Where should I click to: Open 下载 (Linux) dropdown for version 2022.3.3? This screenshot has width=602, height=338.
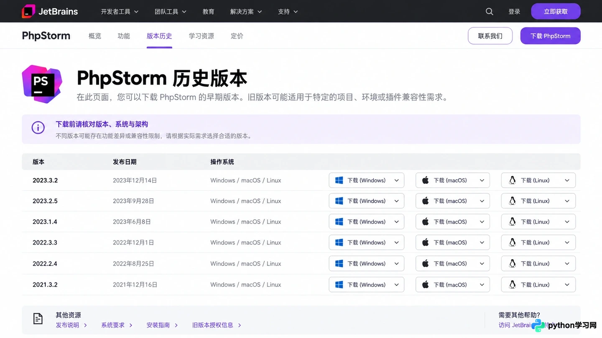538,242
